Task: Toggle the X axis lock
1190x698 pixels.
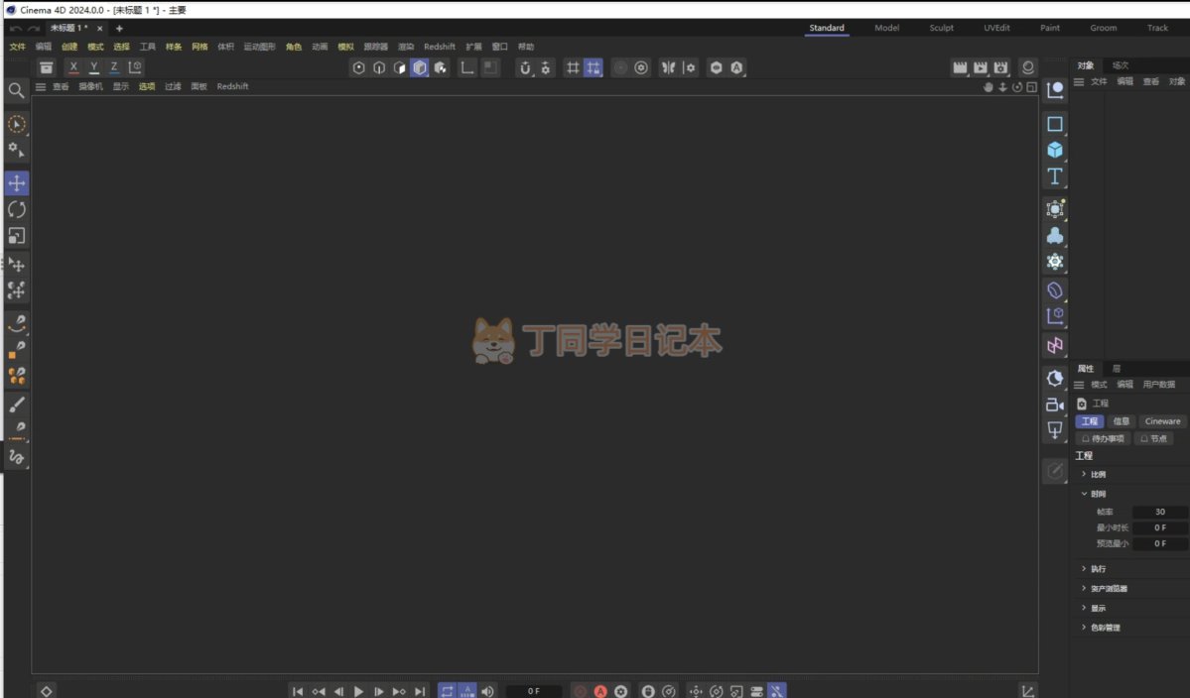Action: click(73, 67)
